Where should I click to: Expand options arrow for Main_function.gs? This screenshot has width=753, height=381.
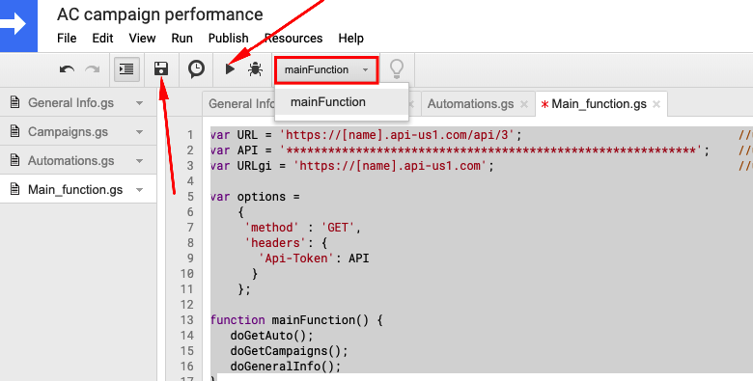(139, 190)
